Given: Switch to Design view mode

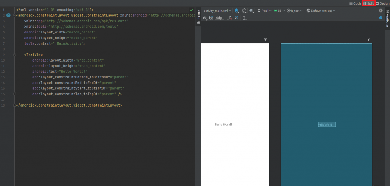Looking at the screenshot, I should point(382,3).
